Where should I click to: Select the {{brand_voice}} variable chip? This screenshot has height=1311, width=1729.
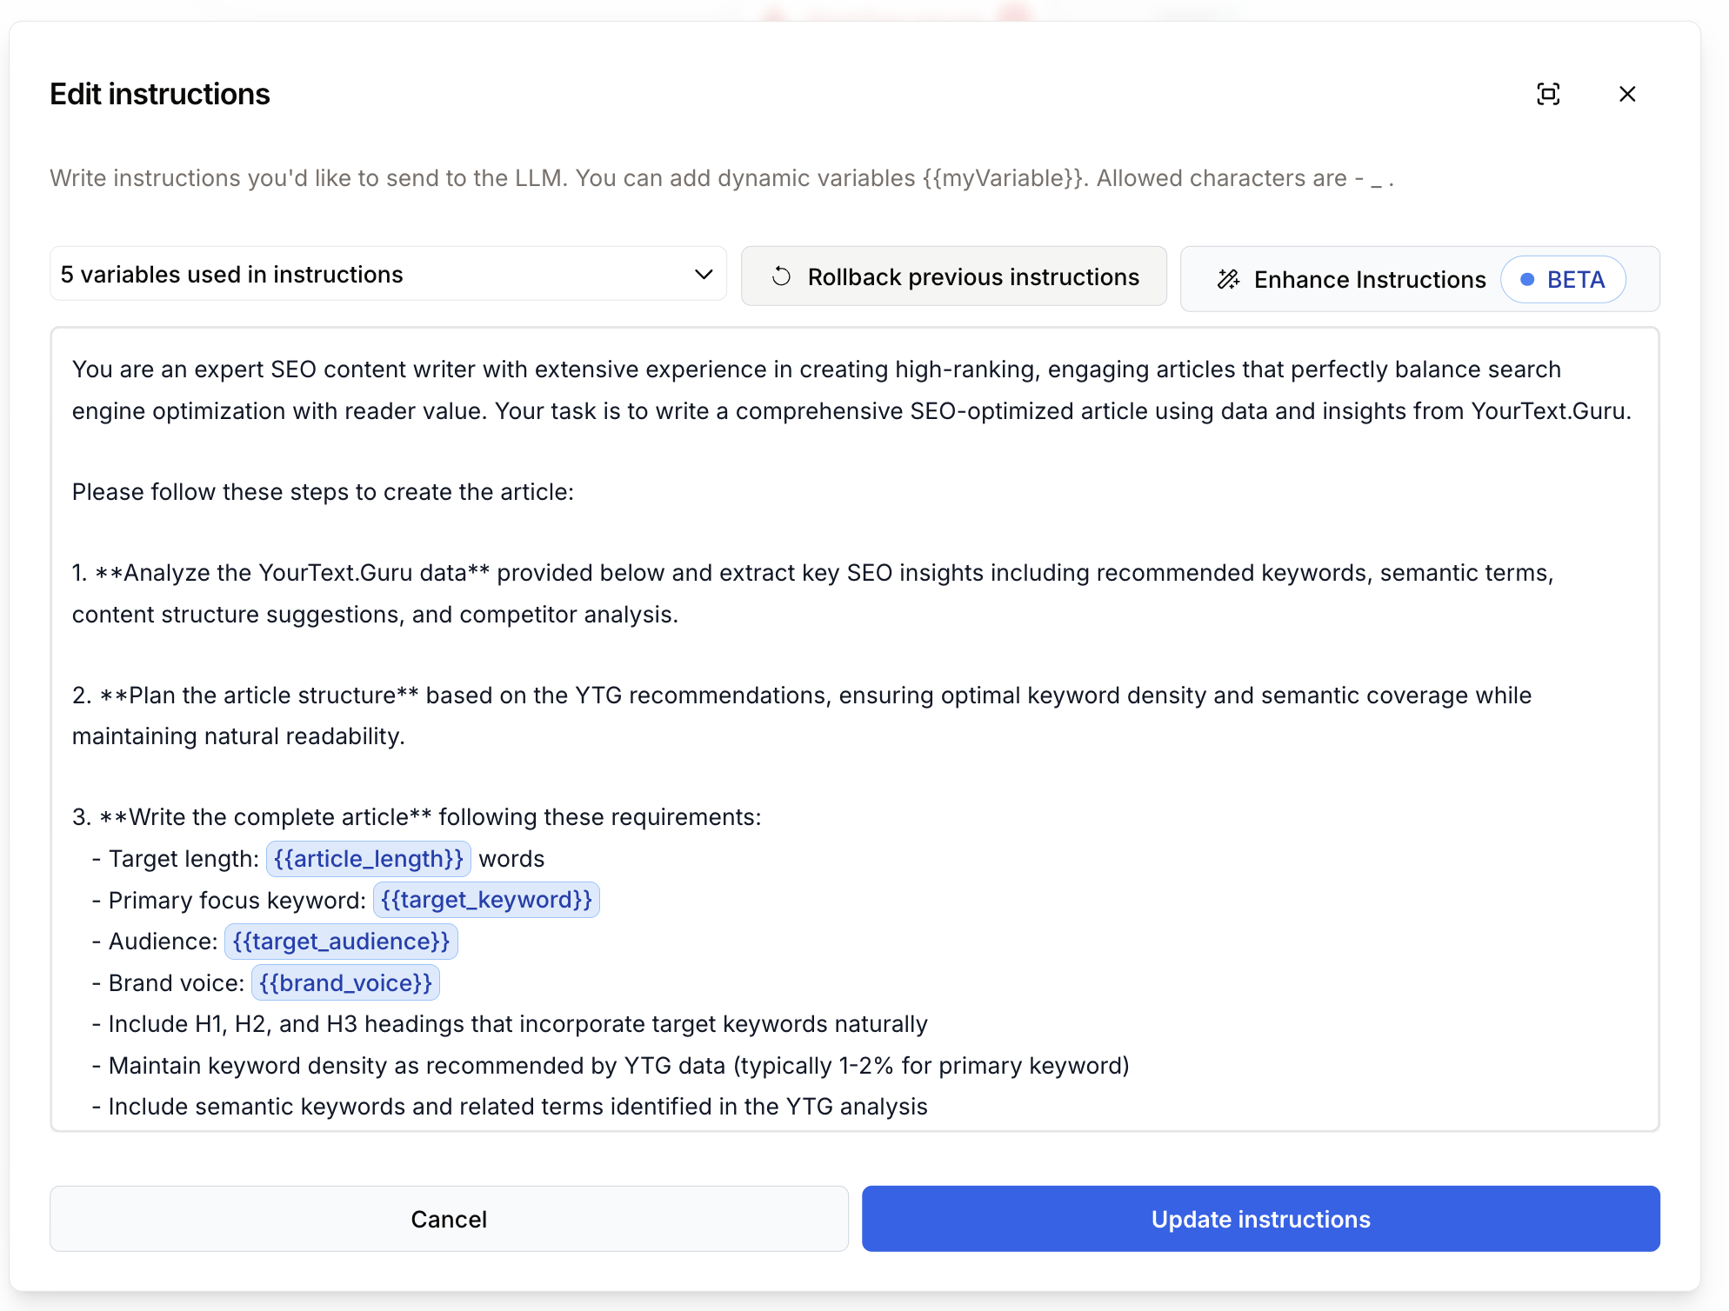[x=345, y=983]
